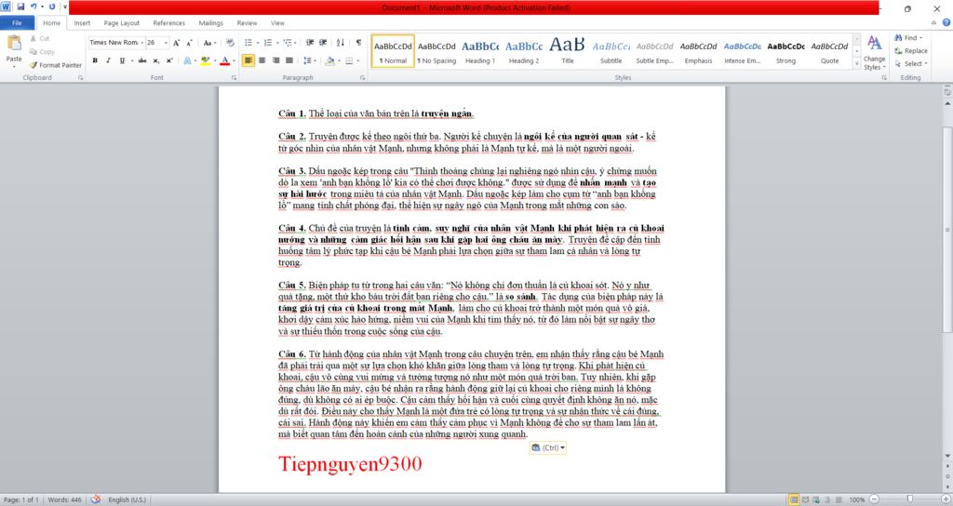Click the zoom slider handle
The height and width of the screenshot is (506, 953).
click(x=910, y=499)
